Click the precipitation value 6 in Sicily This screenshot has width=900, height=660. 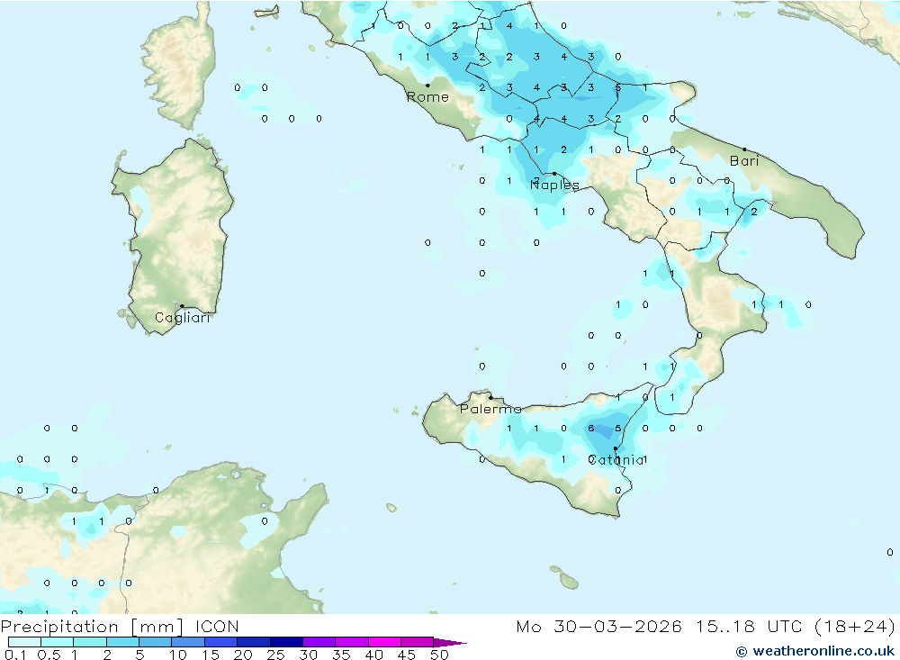point(590,429)
